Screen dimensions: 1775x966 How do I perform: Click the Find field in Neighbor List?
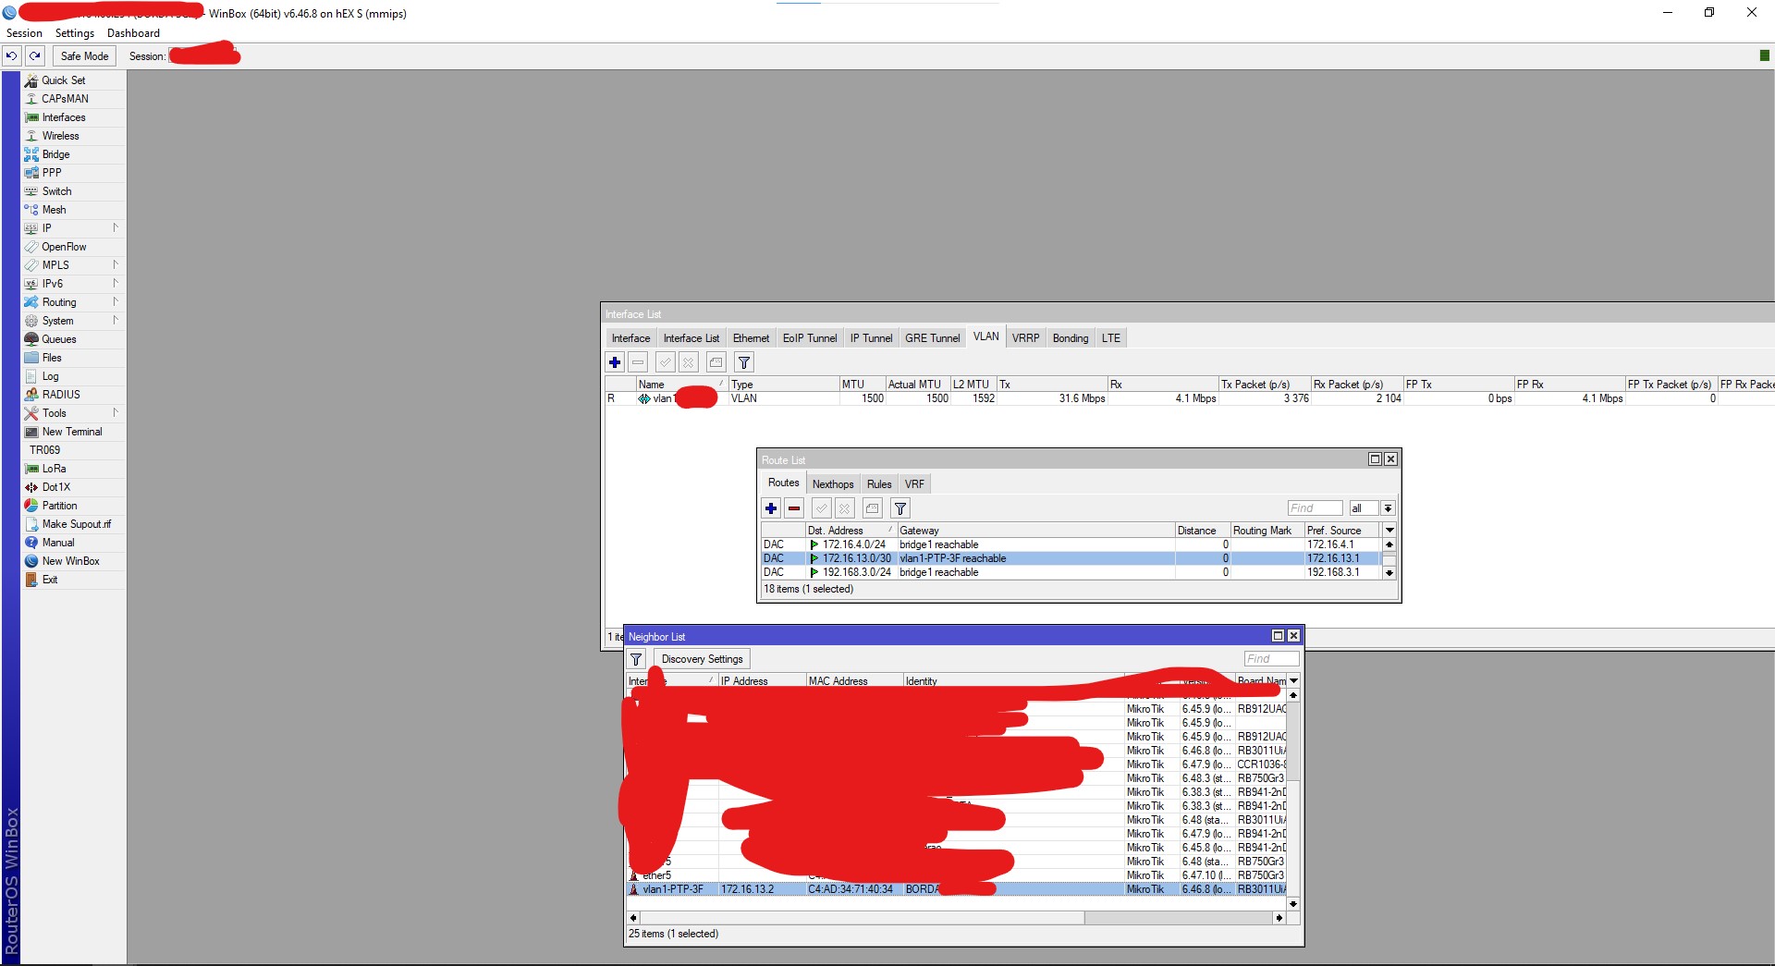coord(1271,659)
